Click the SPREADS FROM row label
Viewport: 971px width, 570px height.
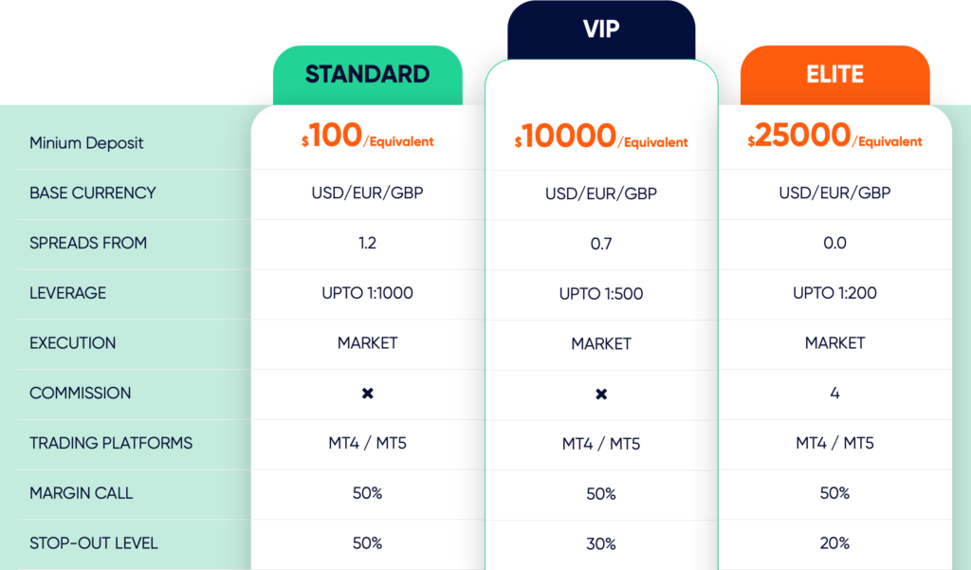pos(88,243)
